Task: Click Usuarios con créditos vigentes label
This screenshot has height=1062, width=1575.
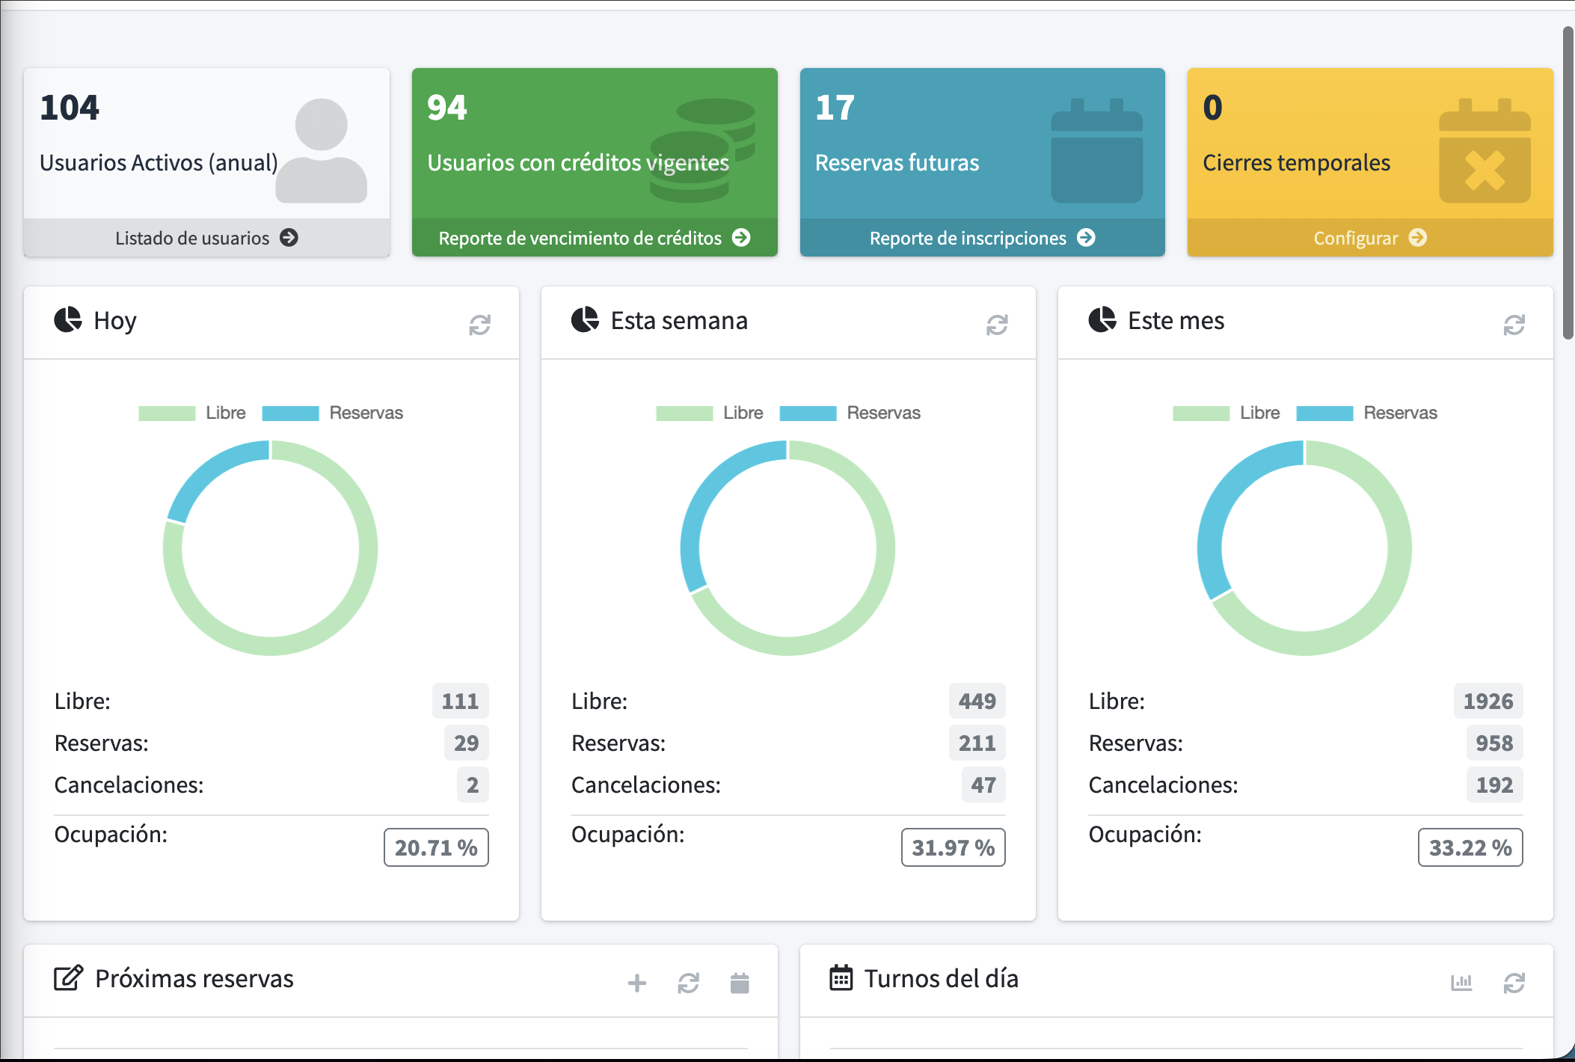Action: 578,162
